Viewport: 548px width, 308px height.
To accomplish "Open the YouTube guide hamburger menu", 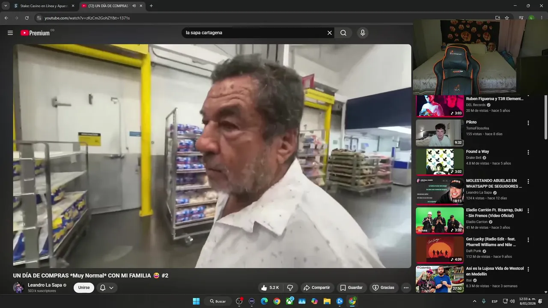I will [x=10, y=33].
